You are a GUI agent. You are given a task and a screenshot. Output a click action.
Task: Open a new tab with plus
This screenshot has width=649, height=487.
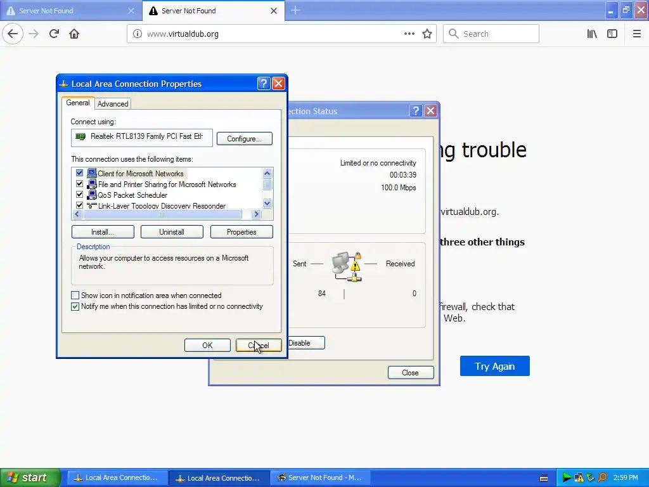point(295,10)
